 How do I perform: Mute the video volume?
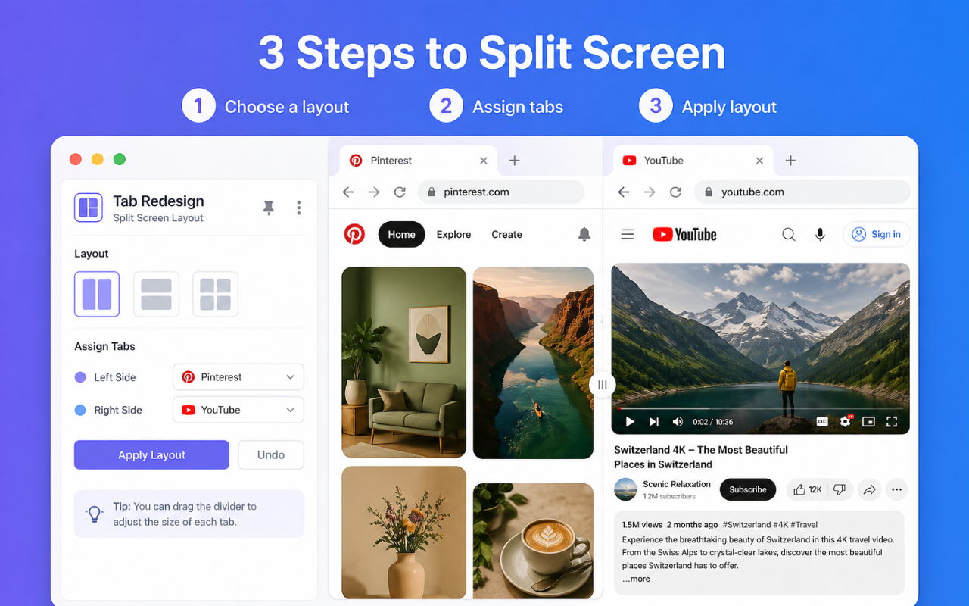click(678, 422)
